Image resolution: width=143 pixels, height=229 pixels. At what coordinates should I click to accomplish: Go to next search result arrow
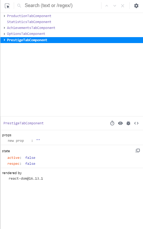114,6
